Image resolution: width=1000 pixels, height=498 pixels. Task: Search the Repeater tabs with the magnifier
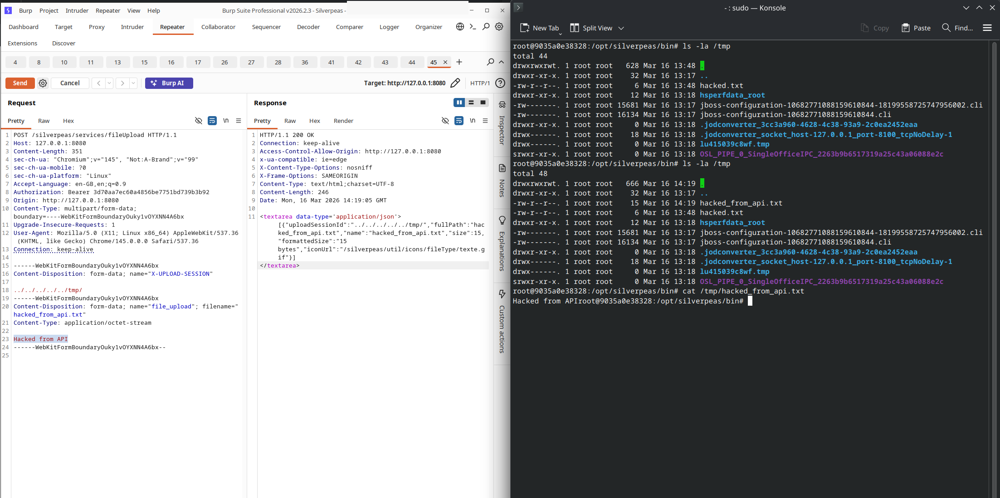click(490, 62)
